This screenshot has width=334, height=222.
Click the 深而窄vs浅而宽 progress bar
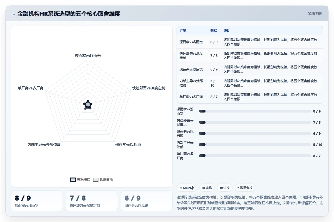[x=255, y=111]
